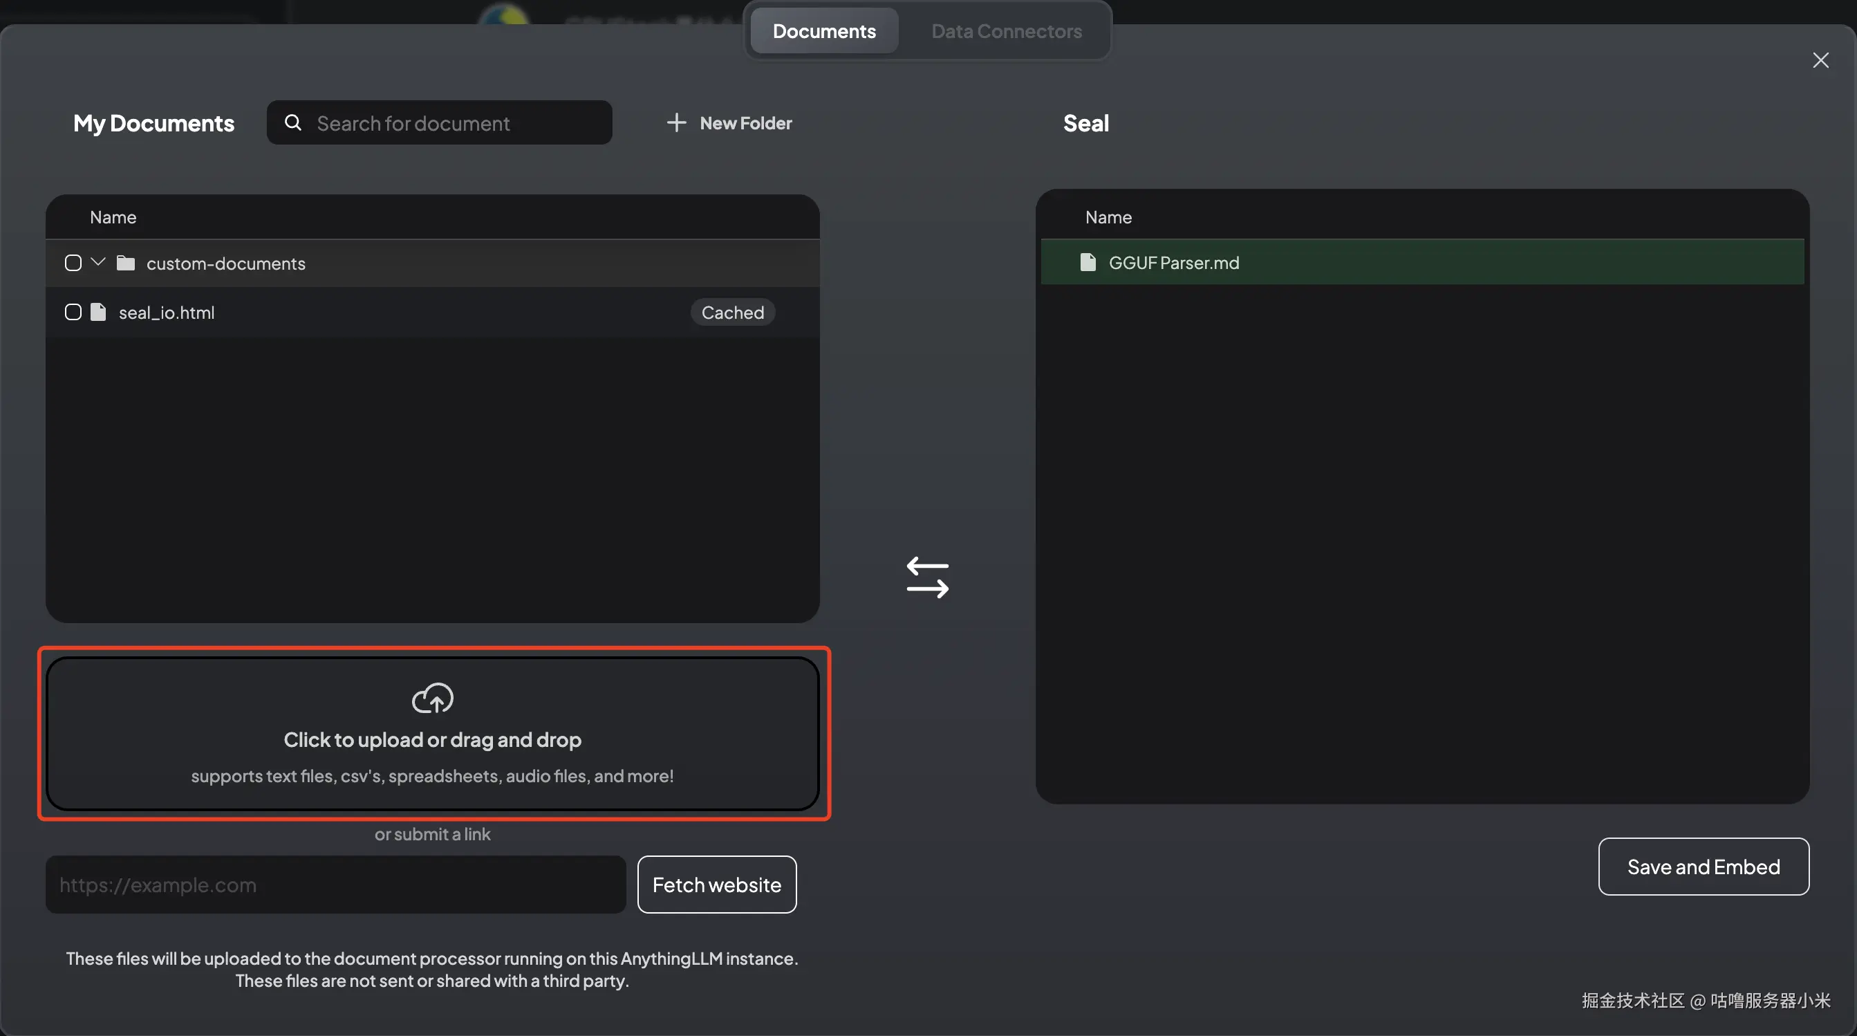Click the GGUF Parser.md file icon
The image size is (1857, 1036).
tap(1088, 262)
